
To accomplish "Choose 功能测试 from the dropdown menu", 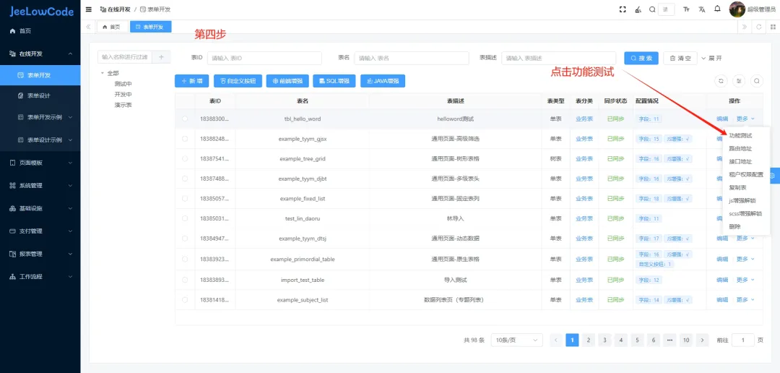I will coord(740,135).
